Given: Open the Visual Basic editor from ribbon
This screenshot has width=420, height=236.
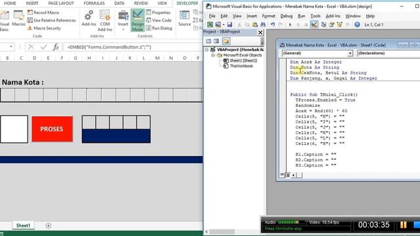Looking at the screenshot, I should pos(5,21).
